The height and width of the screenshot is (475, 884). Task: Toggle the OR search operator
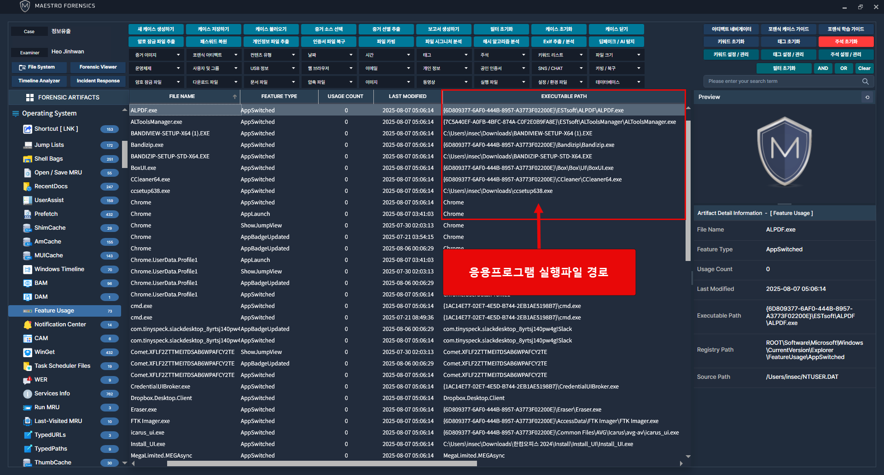843,68
